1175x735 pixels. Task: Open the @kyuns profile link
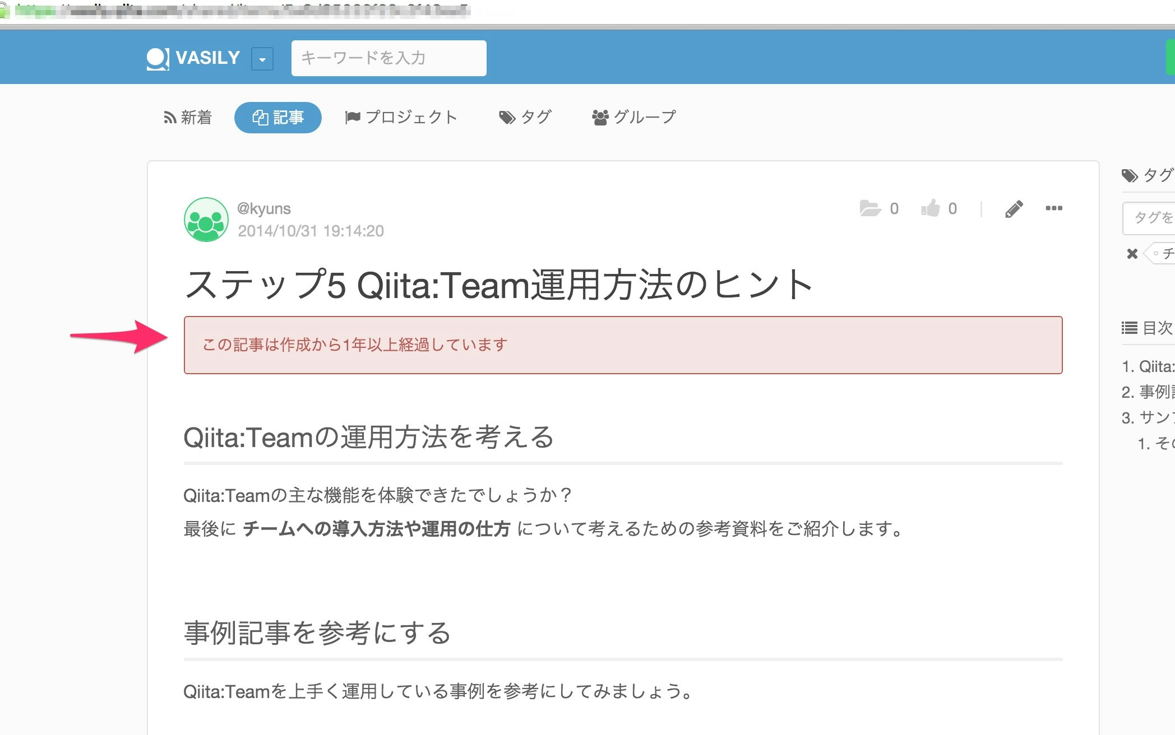tap(264, 208)
